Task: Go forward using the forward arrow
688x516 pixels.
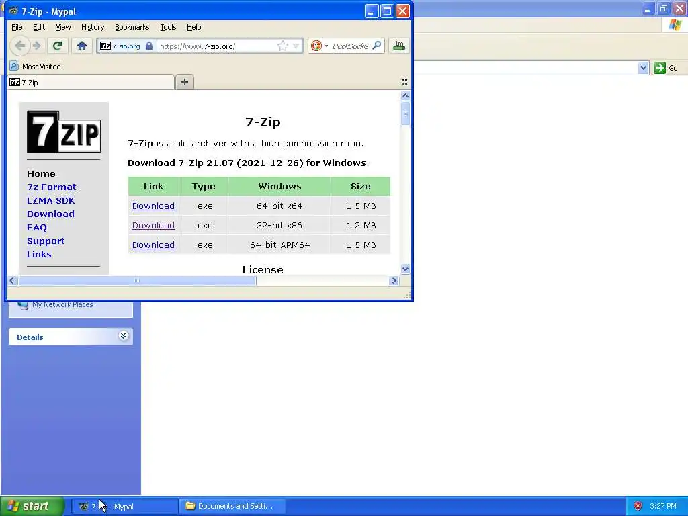Action: [37, 46]
